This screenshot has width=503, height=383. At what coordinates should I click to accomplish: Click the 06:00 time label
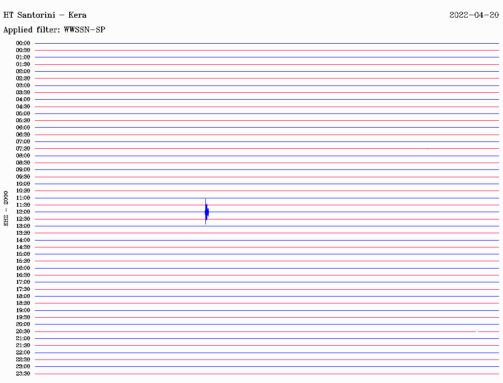pyautogui.click(x=23, y=128)
